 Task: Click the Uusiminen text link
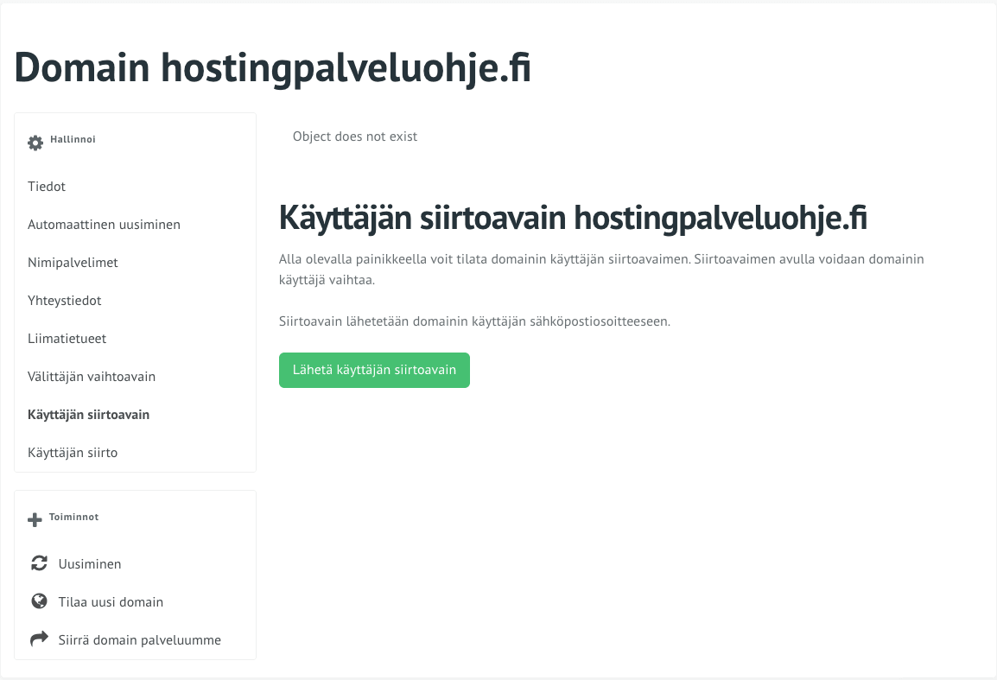click(x=90, y=564)
